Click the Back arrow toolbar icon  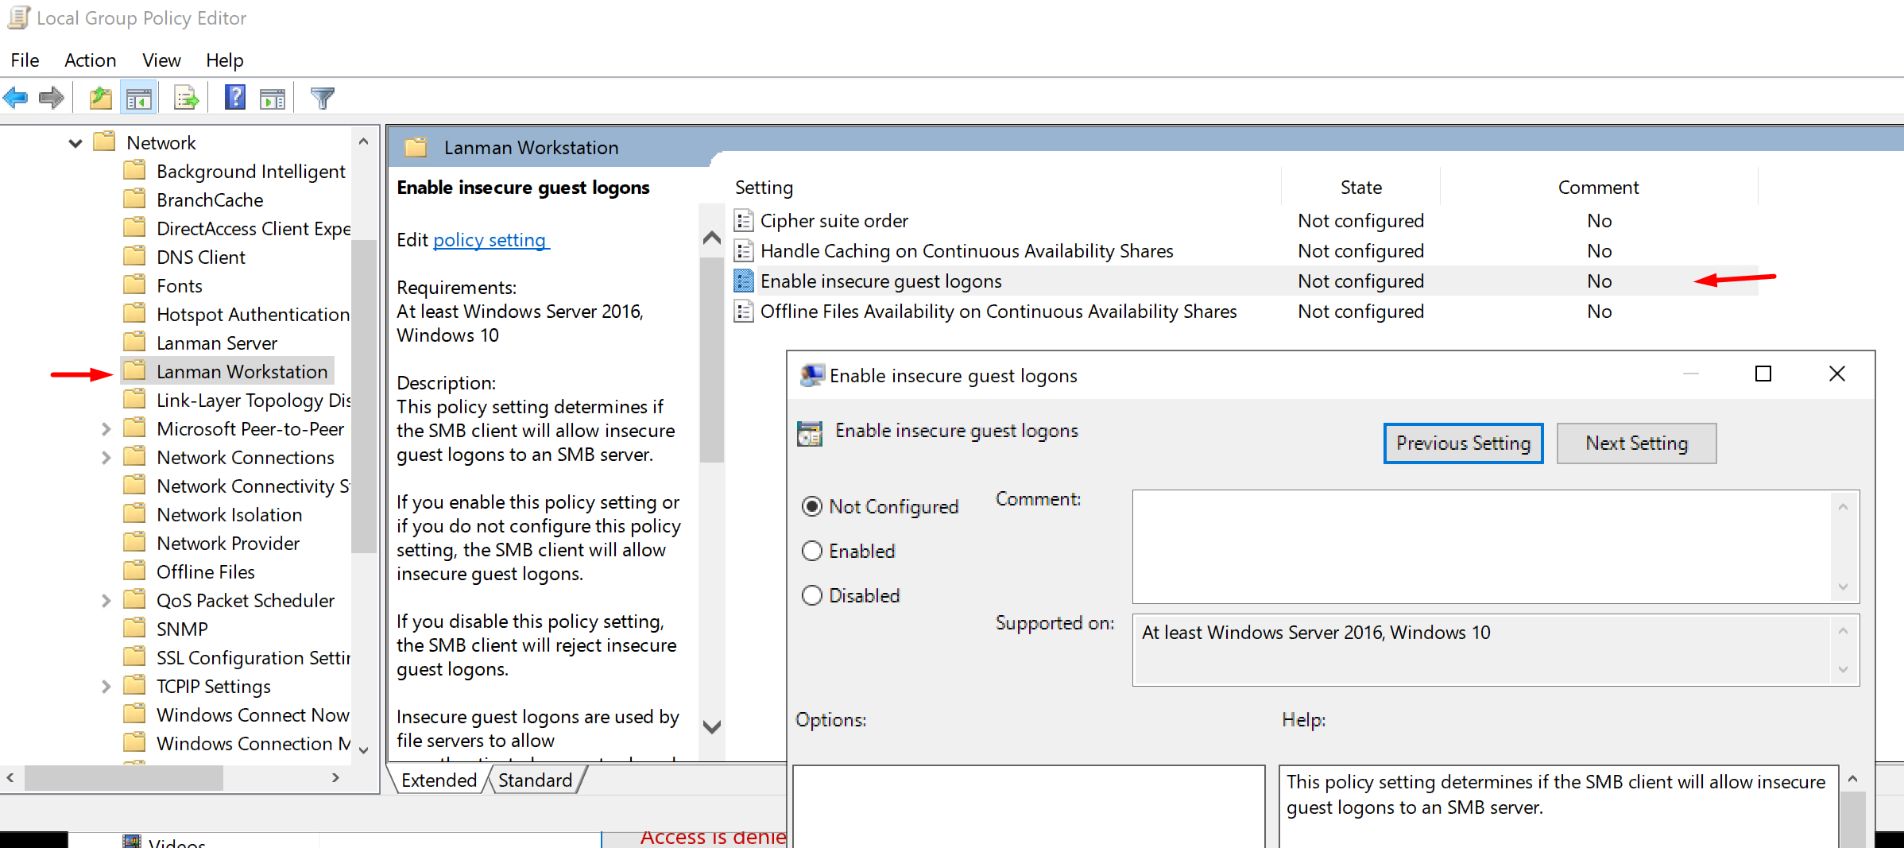click(16, 98)
